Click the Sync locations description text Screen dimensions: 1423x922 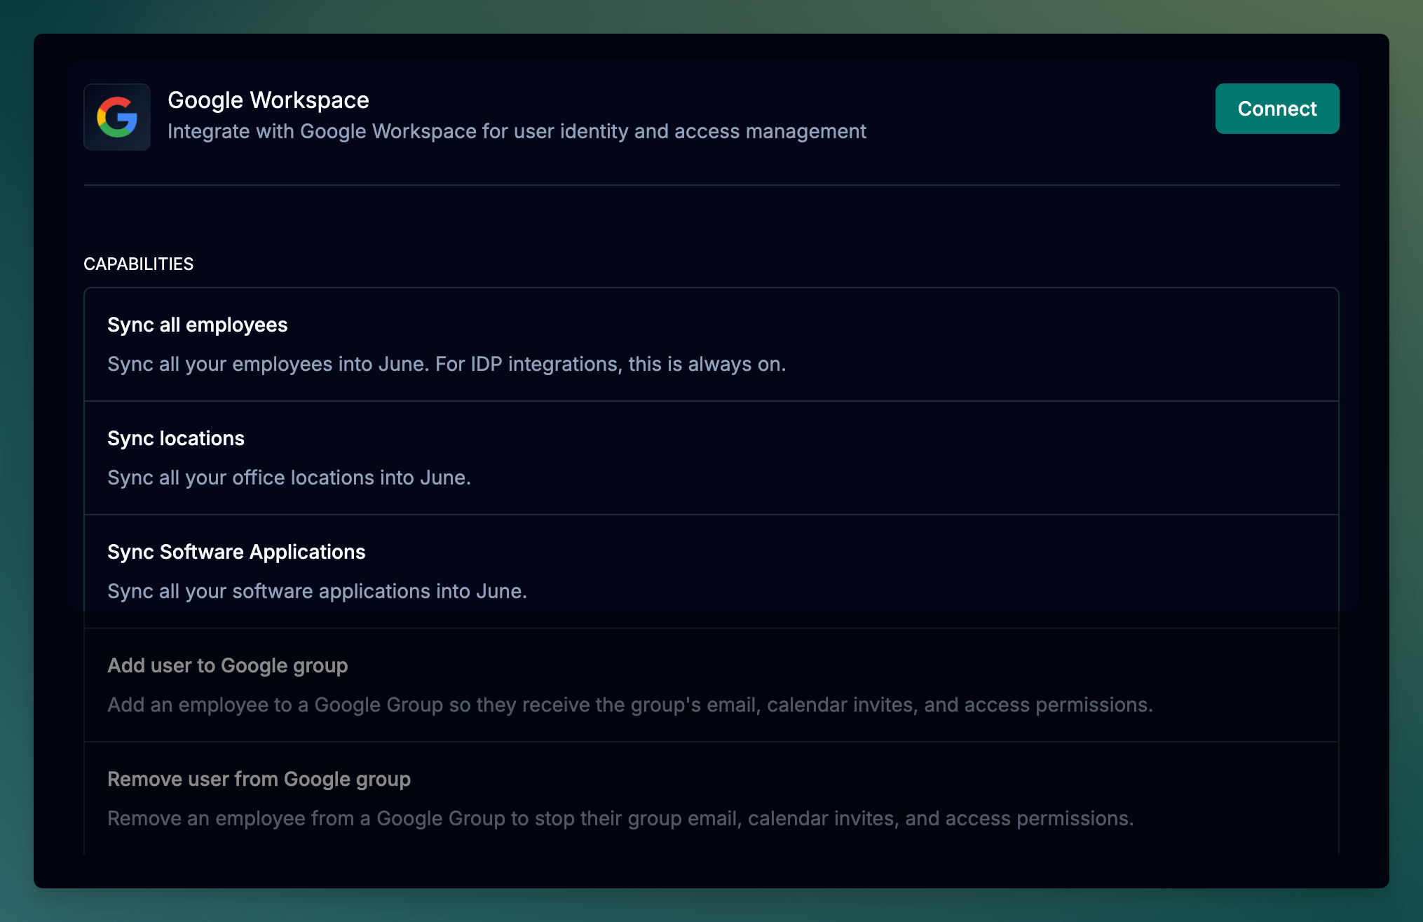click(289, 477)
